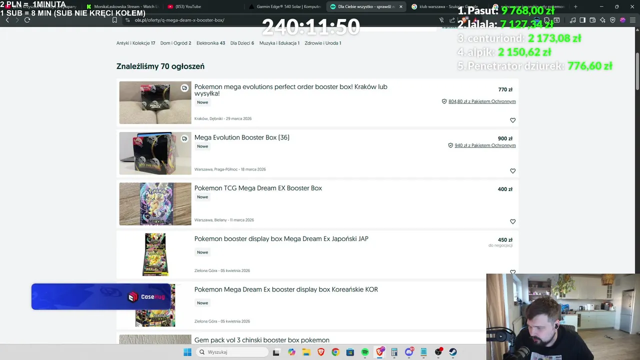The image size is (640, 360).
Task: Click shield icon next to 804,80 zł price
Action: [x=444, y=101]
